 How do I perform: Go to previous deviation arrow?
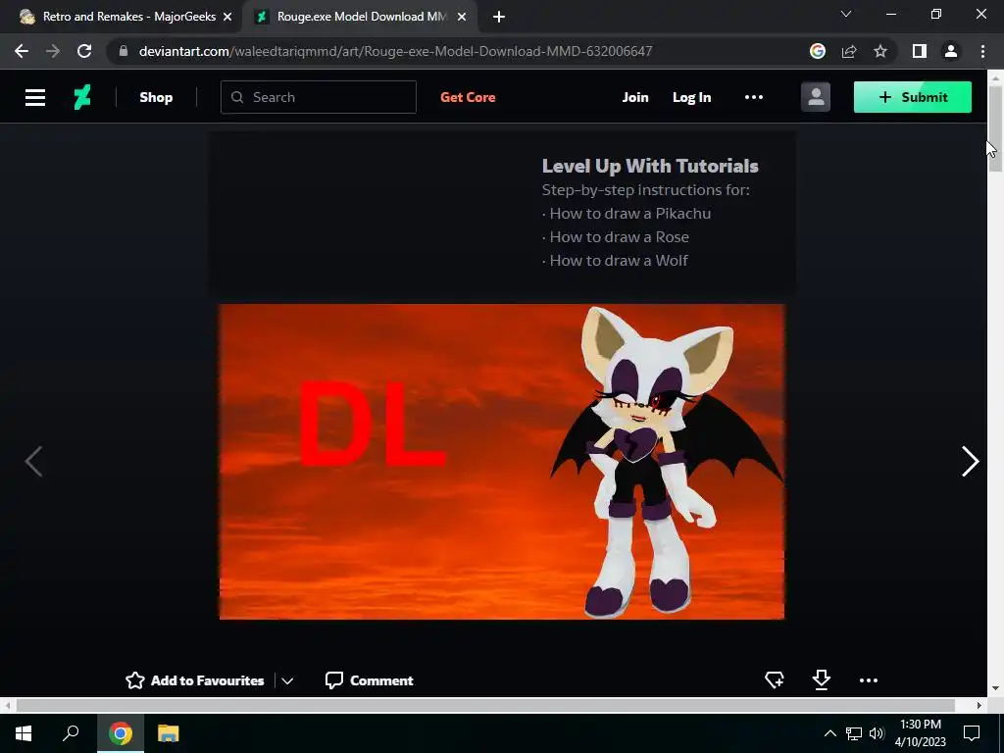click(34, 461)
